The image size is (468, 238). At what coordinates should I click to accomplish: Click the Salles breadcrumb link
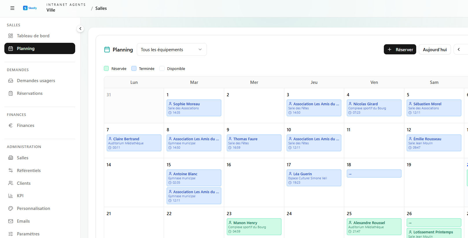click(x=101, y=8)
